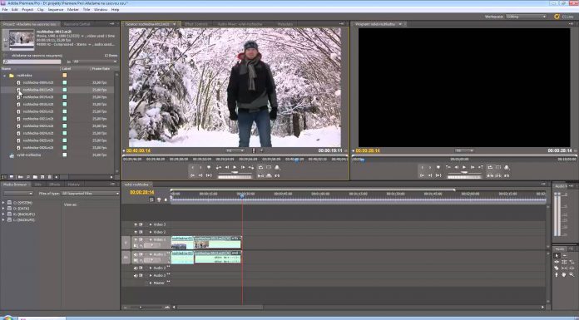The width and height of the screenshot is (579, 320).
Task: Expand the C: (SYSTEM) drive
Action: [x=3, y=203]
